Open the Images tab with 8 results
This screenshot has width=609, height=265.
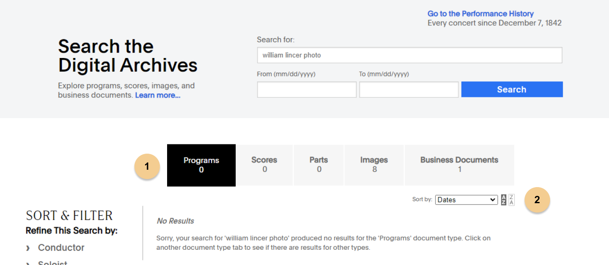(374, 165)
